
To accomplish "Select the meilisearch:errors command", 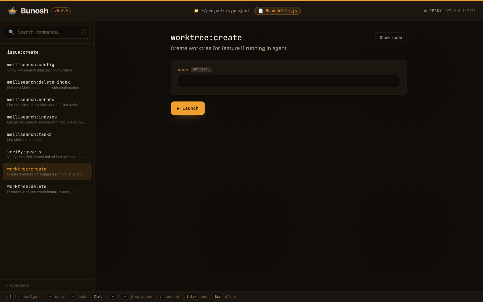I will click(47, 102).
